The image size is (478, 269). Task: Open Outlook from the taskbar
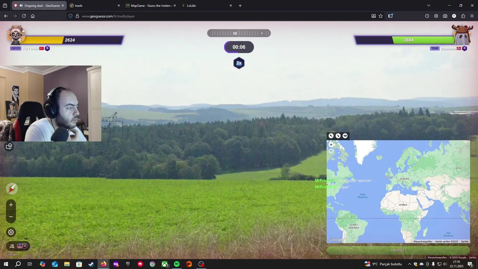[55, 264]
